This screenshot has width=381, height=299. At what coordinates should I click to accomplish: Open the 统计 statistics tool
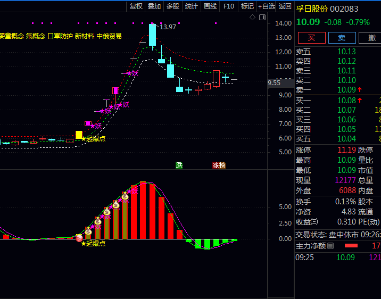[191, 6]
